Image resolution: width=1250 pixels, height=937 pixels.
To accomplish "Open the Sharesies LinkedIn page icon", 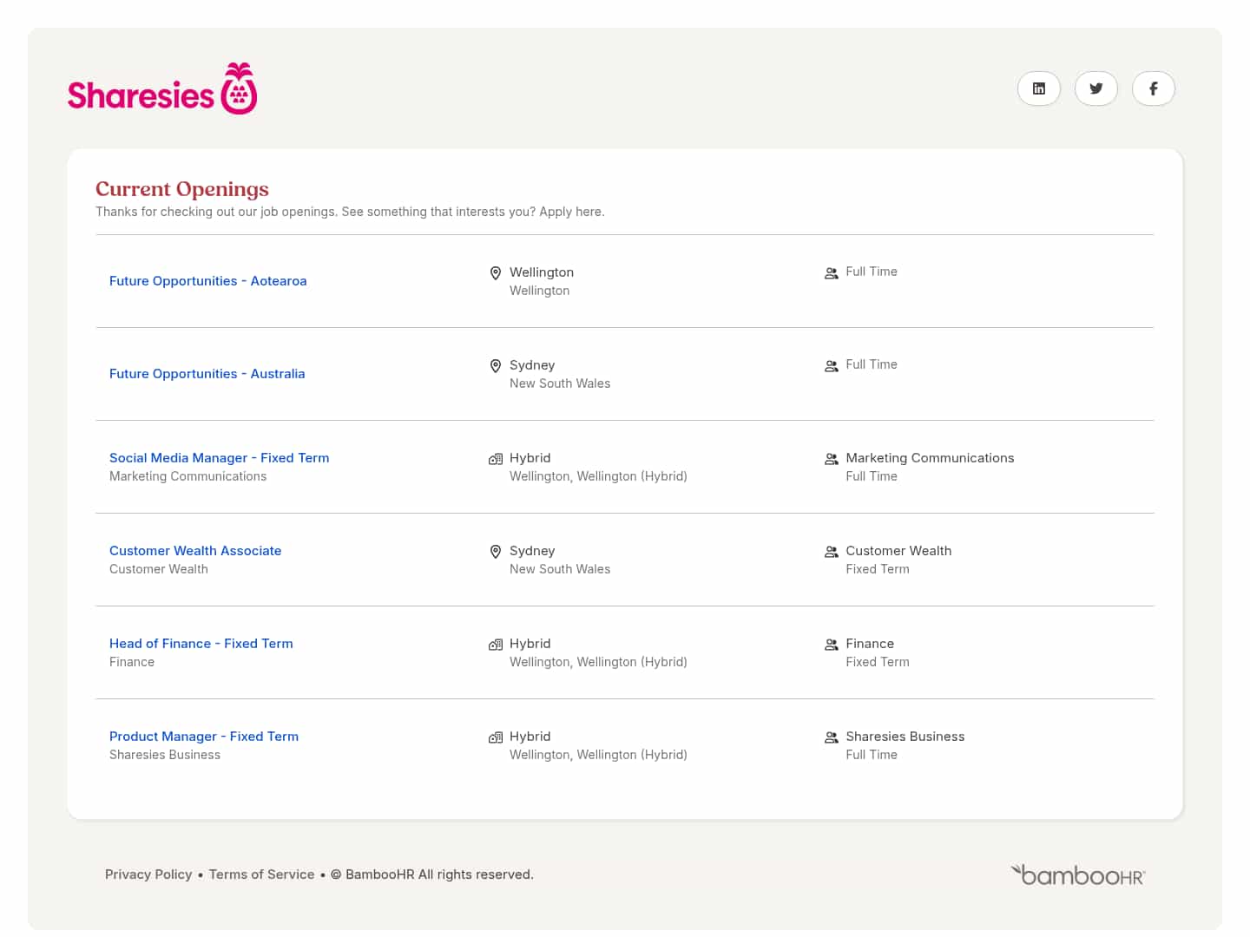I will click(x=1038, y=88).
